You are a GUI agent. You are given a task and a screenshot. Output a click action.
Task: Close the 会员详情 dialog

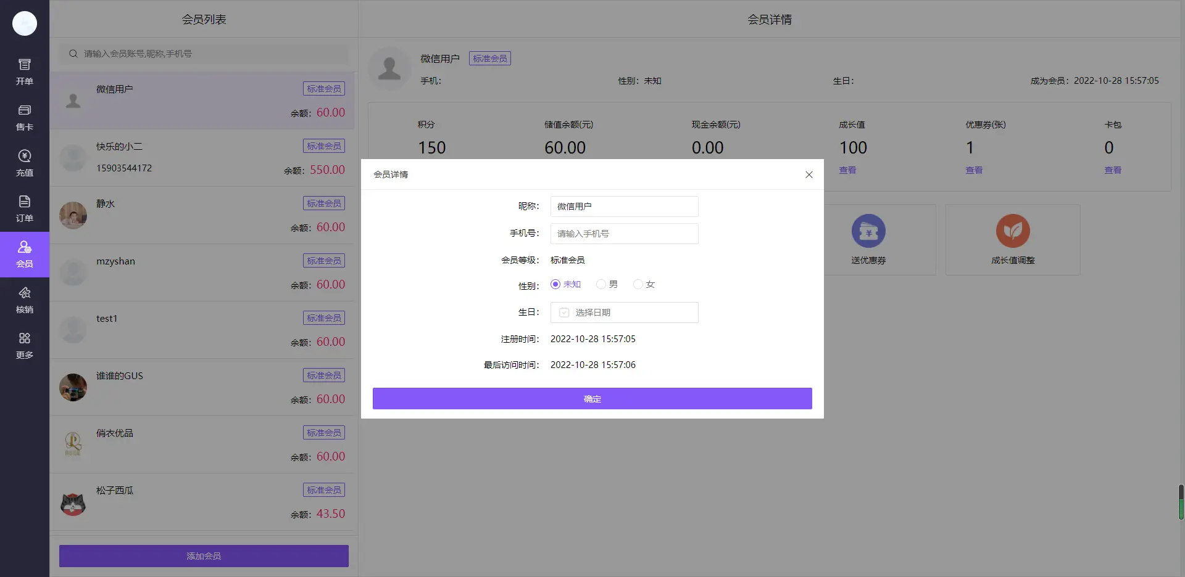click(x=809, y=174)
